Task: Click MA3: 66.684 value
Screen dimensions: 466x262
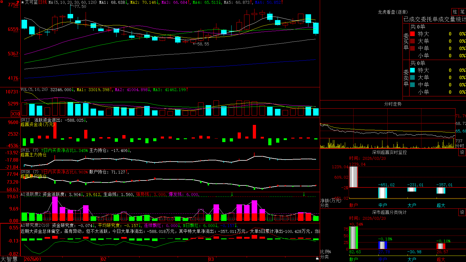Action: [x=175, y=2]
